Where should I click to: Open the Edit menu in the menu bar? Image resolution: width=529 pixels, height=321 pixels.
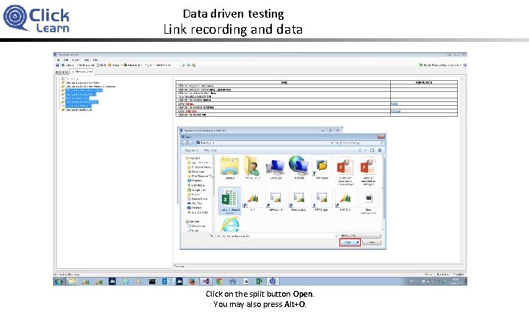(x=66, y=59)
